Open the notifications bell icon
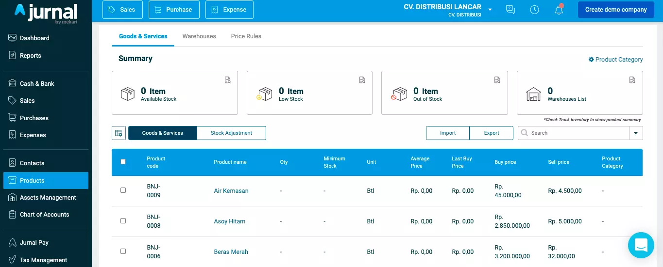 559,10
